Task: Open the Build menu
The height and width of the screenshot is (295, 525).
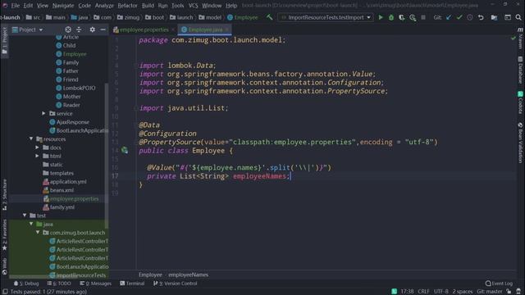Action: tap(148, 6)
